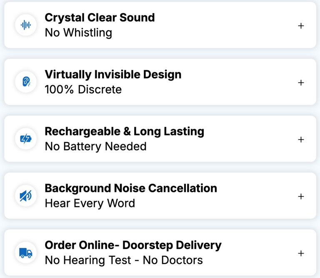Click the No Whistling subtitle
The image size is (320, 278).
tap(78, 33)
